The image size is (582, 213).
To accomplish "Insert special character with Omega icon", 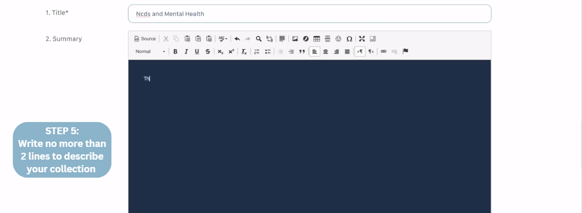I will click(x=349, y=39).
